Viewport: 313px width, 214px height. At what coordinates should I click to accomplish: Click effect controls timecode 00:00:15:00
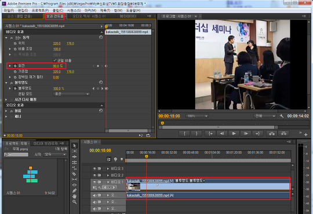click(x=14, y=135)
